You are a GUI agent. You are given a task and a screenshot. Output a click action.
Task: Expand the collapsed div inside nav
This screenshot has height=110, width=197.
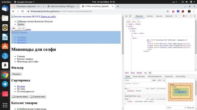(132, 33)
